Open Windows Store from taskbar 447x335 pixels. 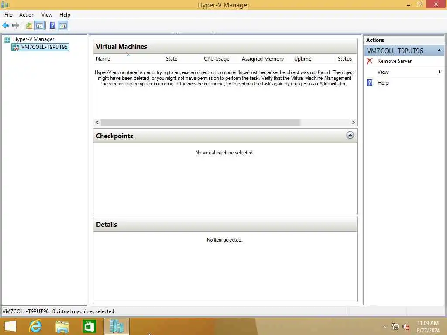click(89, 326)
